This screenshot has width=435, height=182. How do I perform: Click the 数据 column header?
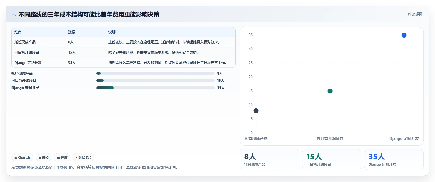click(x=72, y=32)
